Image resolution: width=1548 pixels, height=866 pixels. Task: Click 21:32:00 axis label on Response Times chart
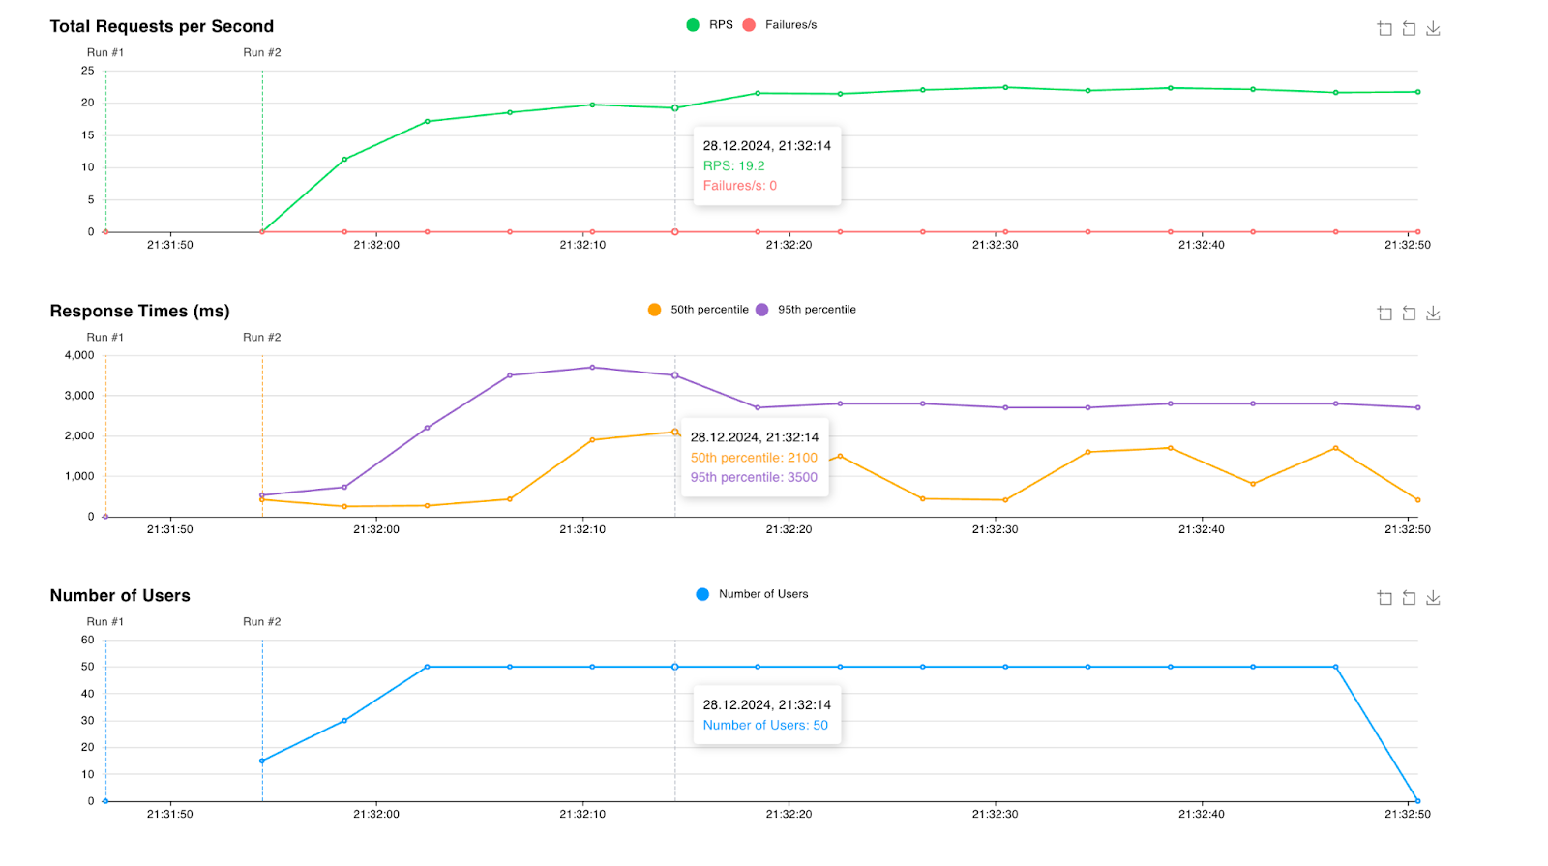[376, 529]
